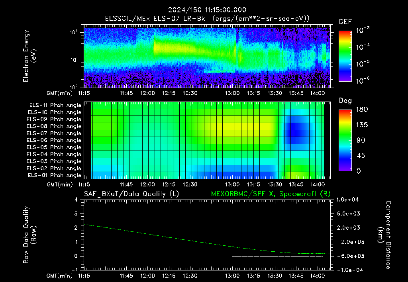This screenshot has height=282, width=408.
Task: Click 13:30 under the bottom data quality plot
Action: (x=275, y=276)
